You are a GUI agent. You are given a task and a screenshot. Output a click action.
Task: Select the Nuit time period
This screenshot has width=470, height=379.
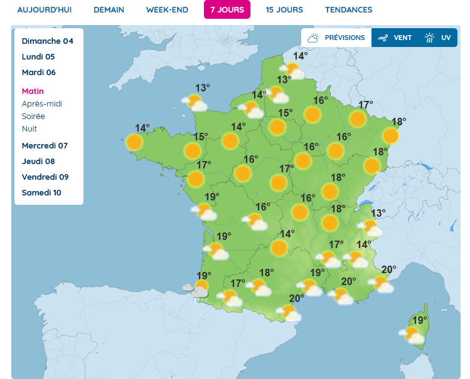click(x=29, y=129)
